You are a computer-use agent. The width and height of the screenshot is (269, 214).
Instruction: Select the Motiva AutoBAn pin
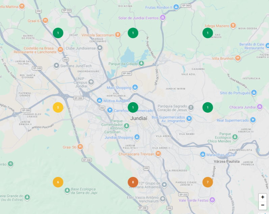click(100, 100)
